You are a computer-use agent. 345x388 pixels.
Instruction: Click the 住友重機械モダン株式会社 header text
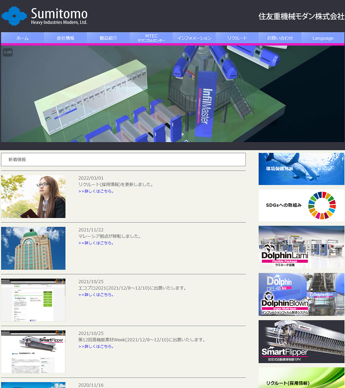[301, 16]
